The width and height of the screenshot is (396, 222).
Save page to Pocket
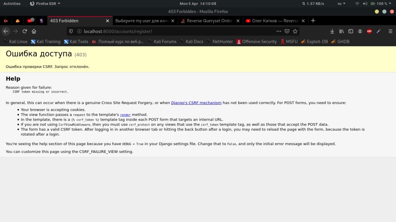point(287,31)
